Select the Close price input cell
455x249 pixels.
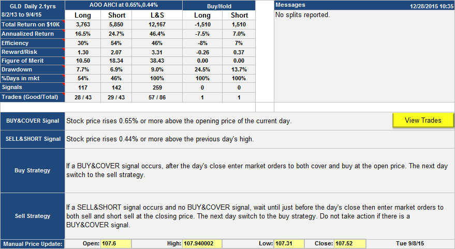[x=349, y=244]
